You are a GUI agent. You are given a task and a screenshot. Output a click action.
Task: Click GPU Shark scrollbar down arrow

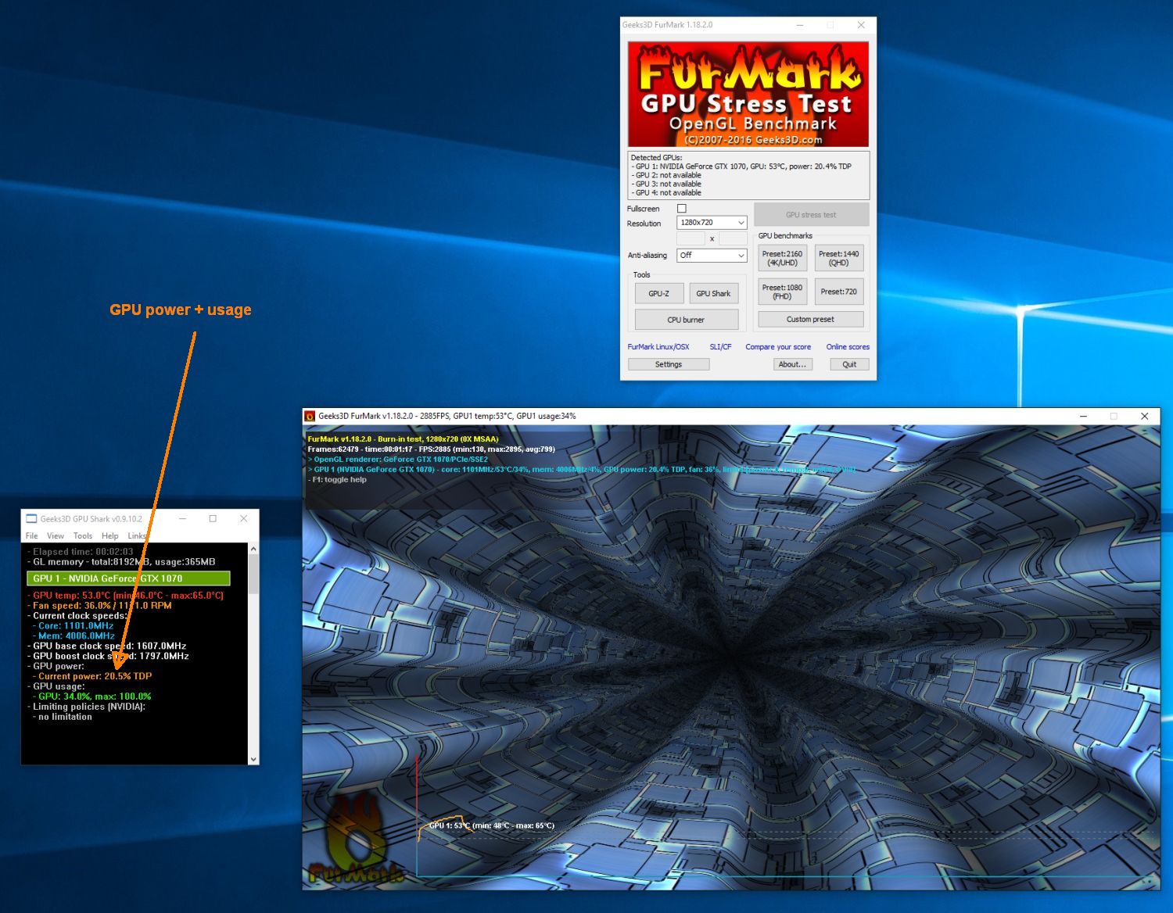[253, 759]
